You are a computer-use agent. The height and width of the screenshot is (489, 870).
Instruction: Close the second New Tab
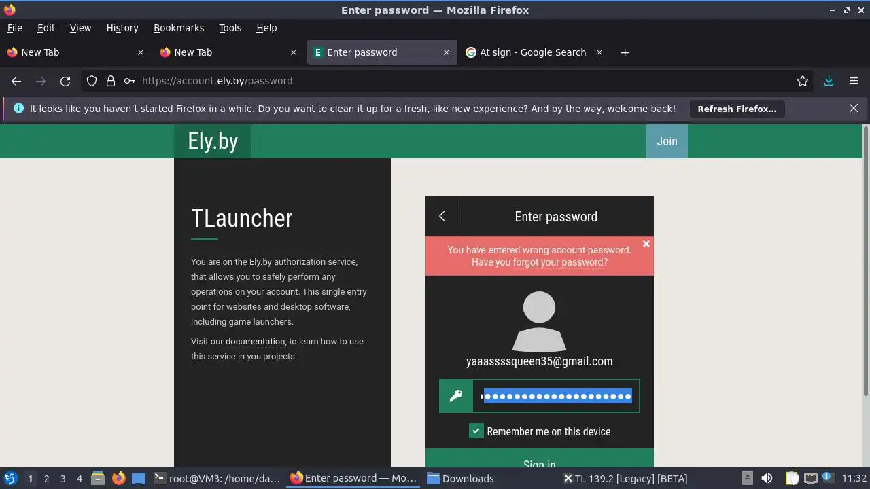[x=294, y=52]
